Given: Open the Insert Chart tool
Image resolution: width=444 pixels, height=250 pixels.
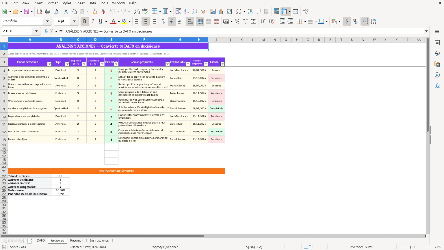Looking at the screenshot, I should [x=221, y=11].
